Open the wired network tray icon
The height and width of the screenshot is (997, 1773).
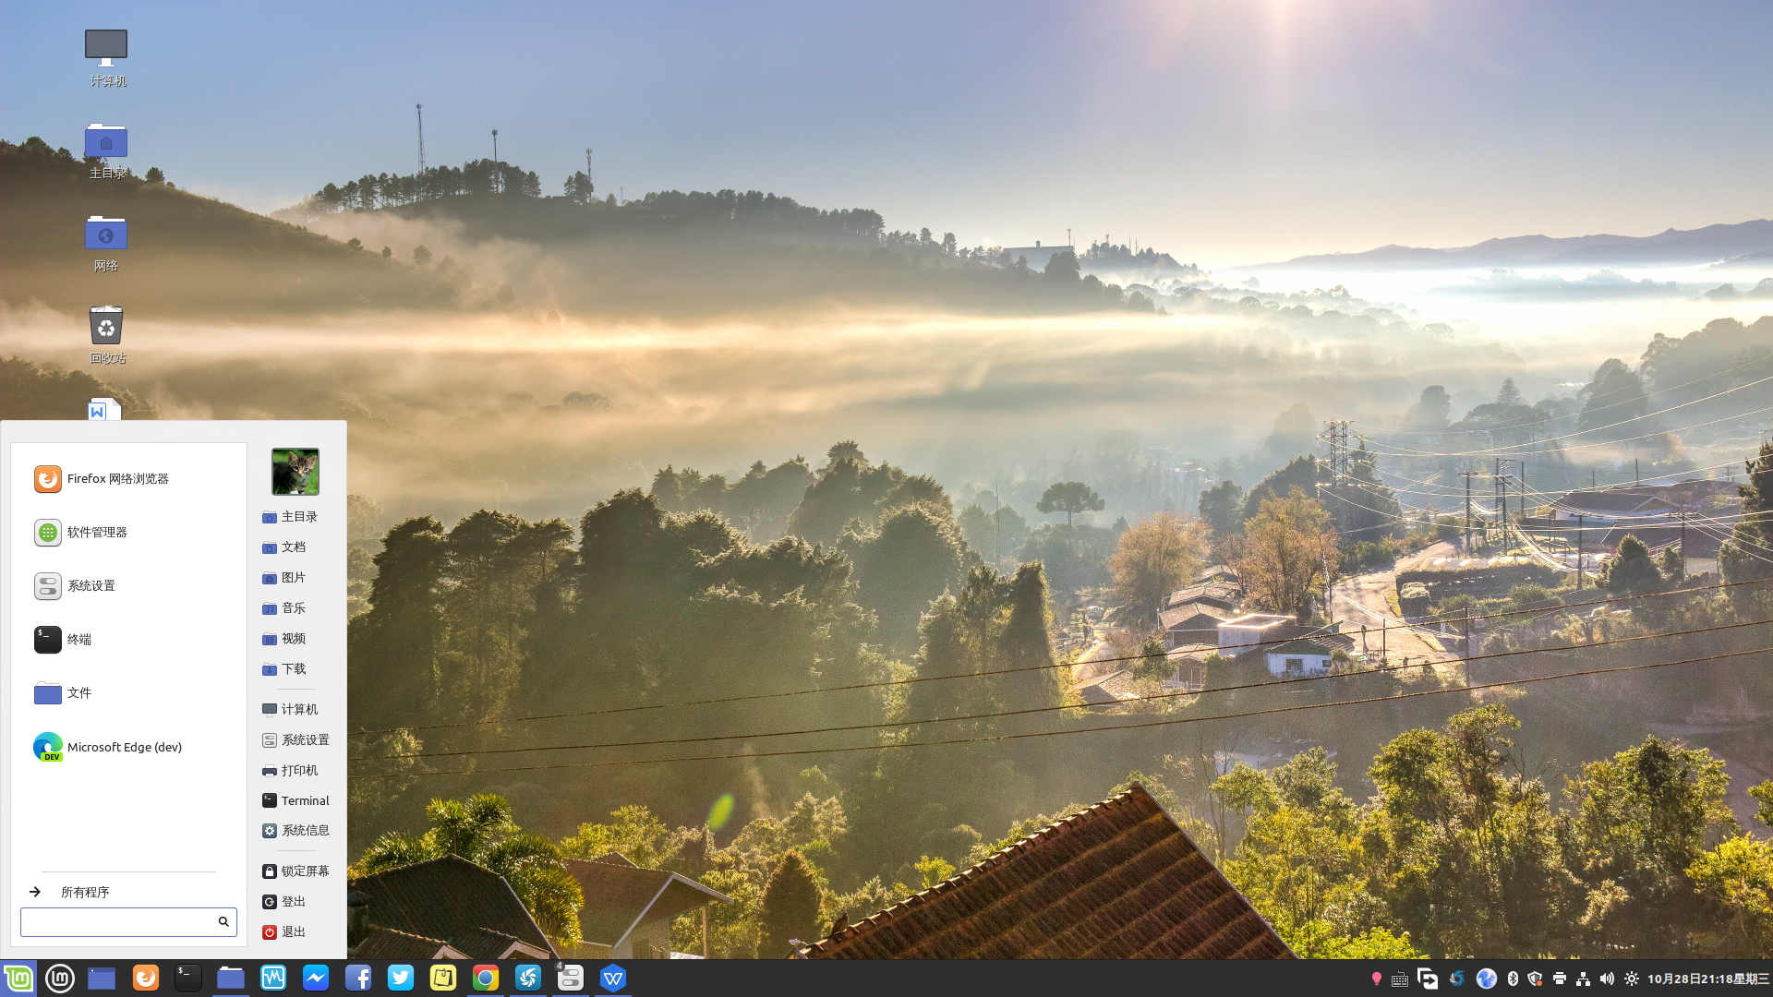click(x=1584, y=979)
